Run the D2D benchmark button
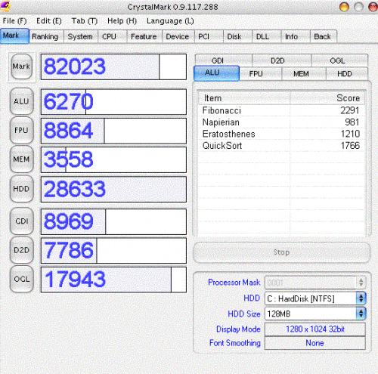The width and height of the screenshot is (378, 374). click(x=21, y=250)
